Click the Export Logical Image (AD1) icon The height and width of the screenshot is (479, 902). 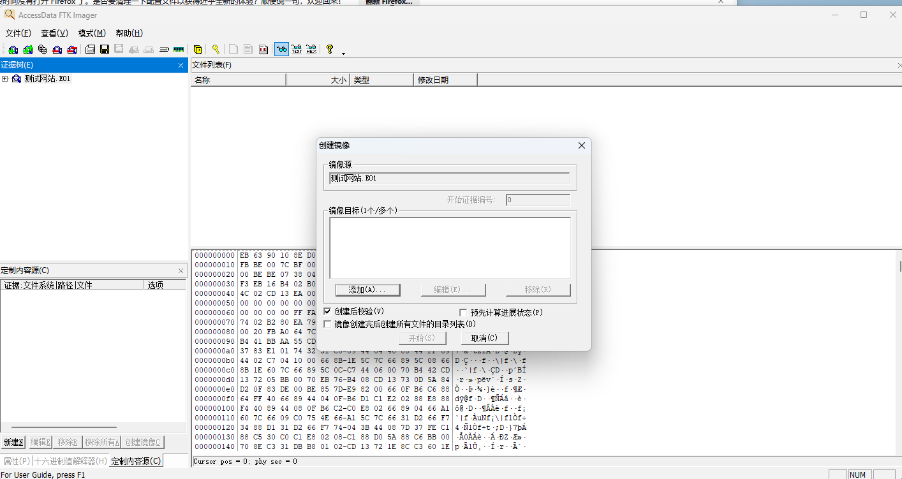(119, 49)
